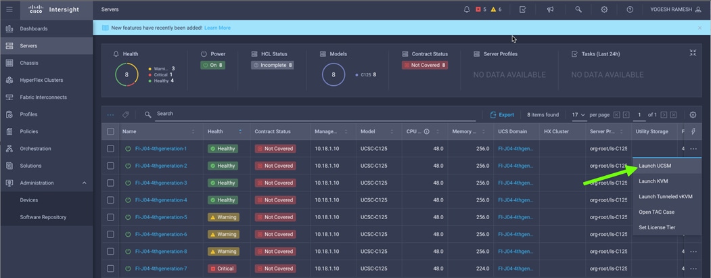Click the help question mark icon
This screenshot has height=278, width=711.
[x=630, y=9]
